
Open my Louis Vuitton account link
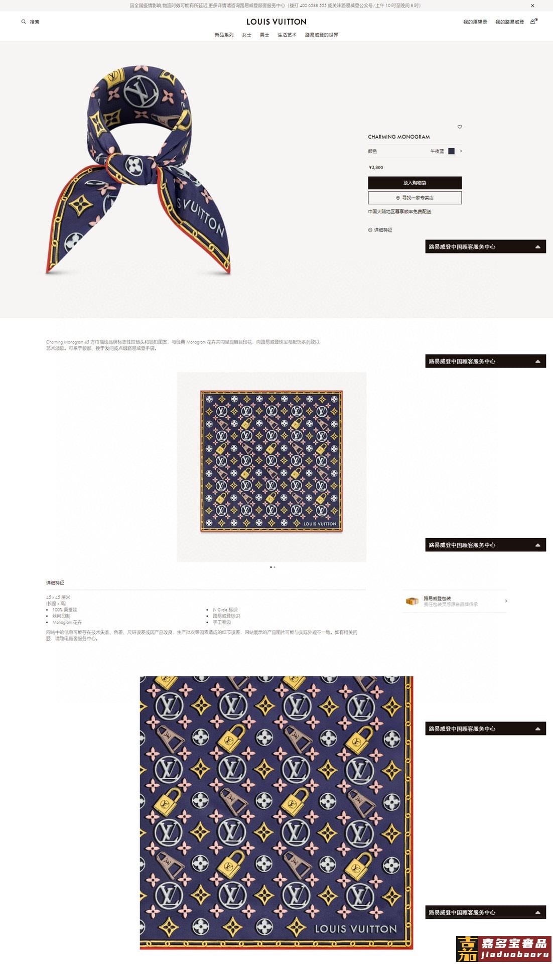509,22
